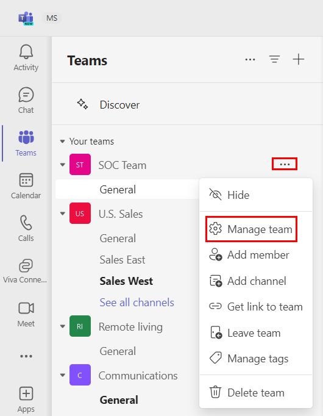This screenshot has width=323, height=416.
Task: Choose Hide from the context menu
Action: click(x=256, y=195)
